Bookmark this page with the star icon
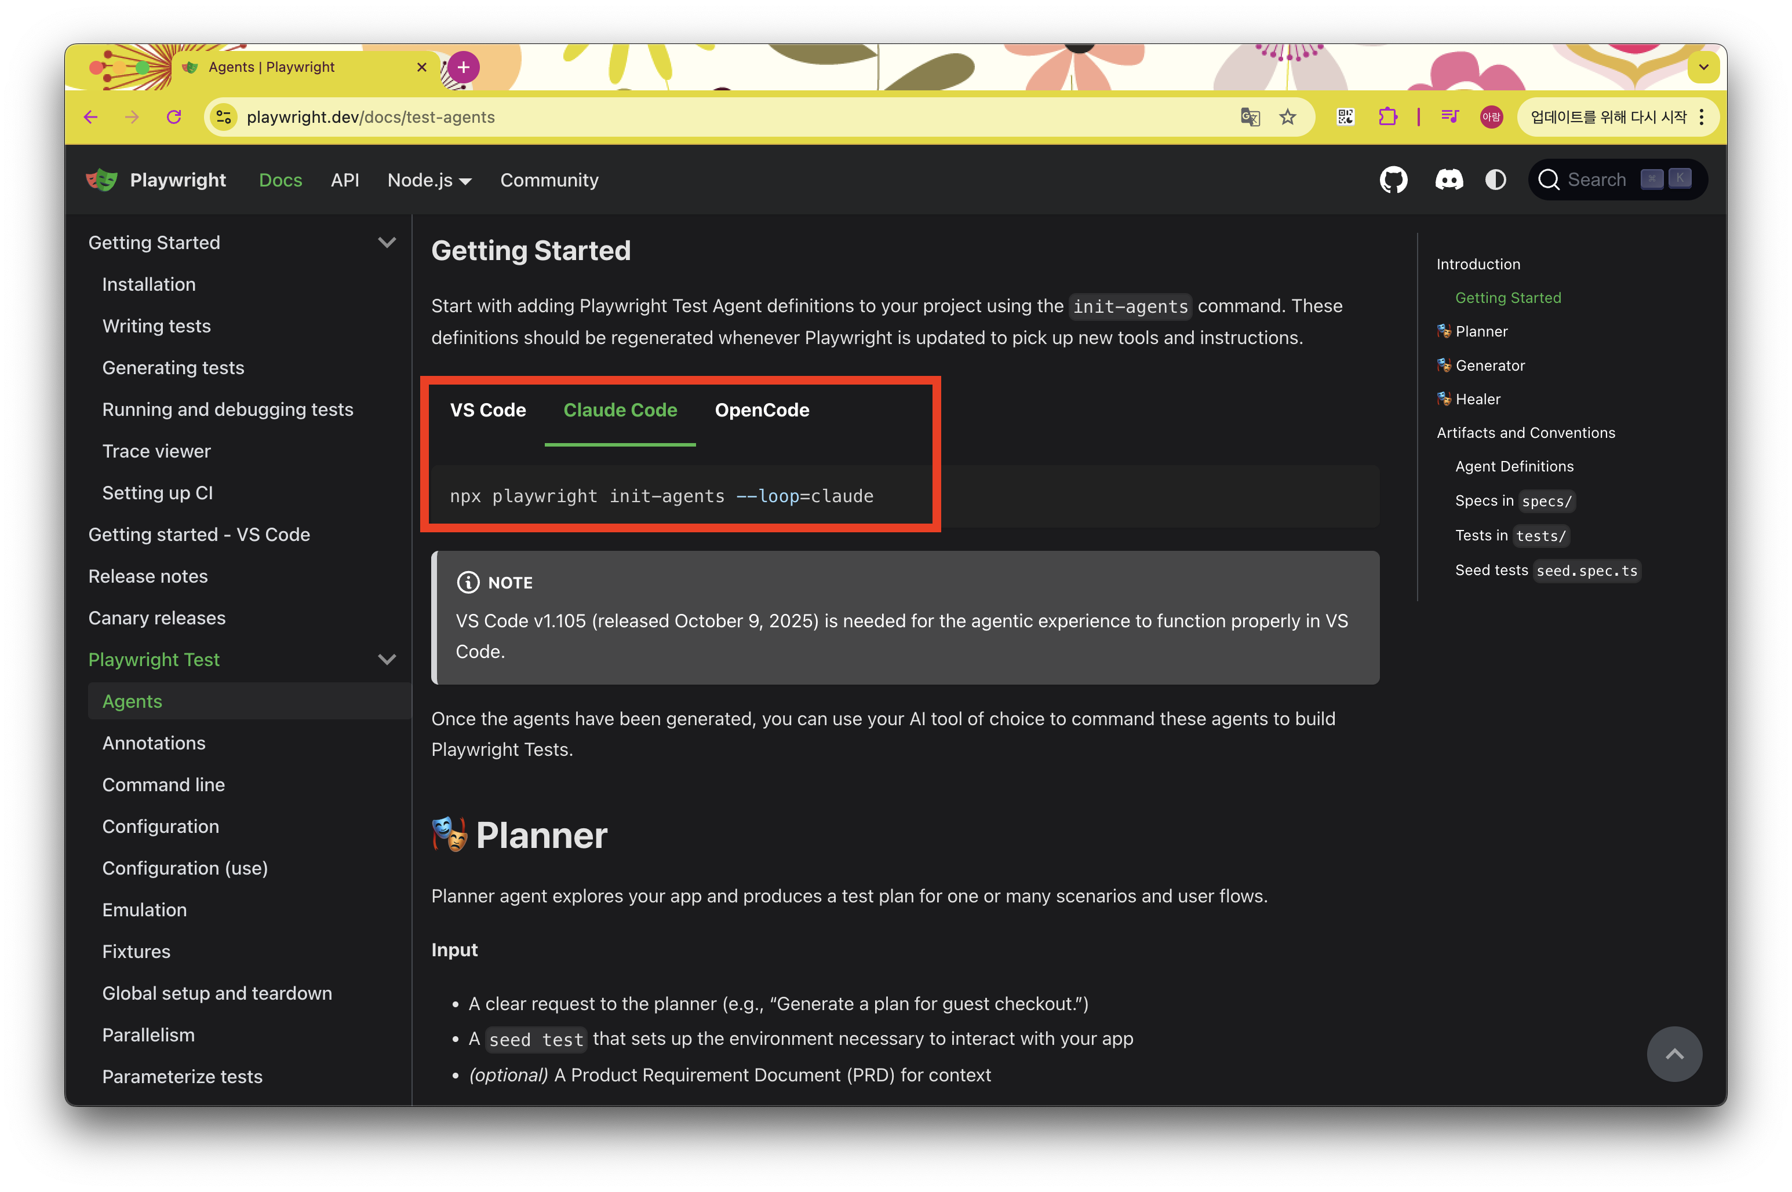 [x=1287, y=117]
